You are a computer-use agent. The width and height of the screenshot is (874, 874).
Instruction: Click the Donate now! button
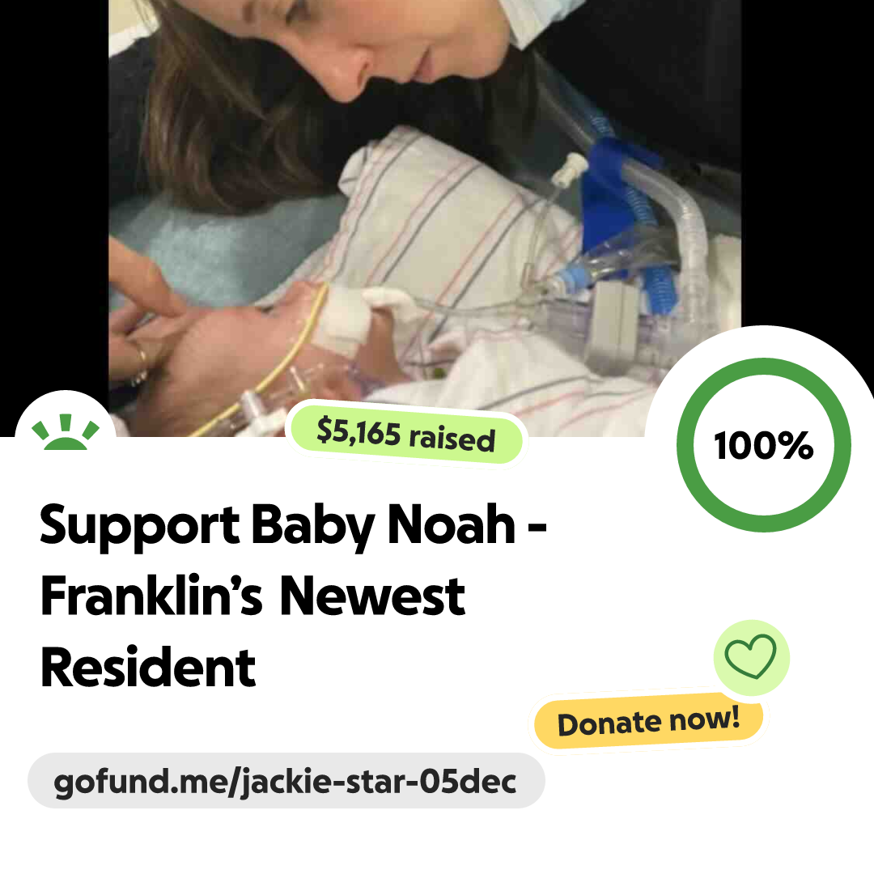(648, 721)
